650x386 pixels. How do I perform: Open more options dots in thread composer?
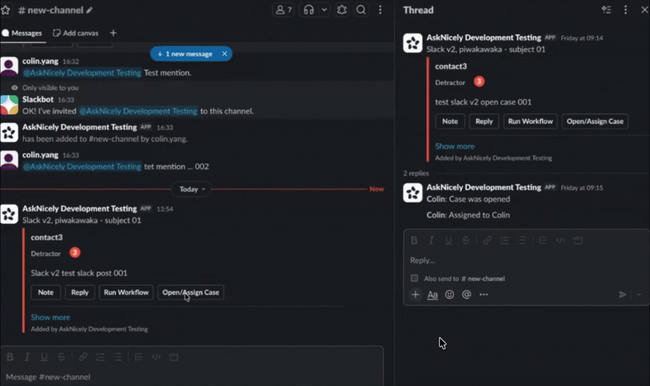(484, 295)
